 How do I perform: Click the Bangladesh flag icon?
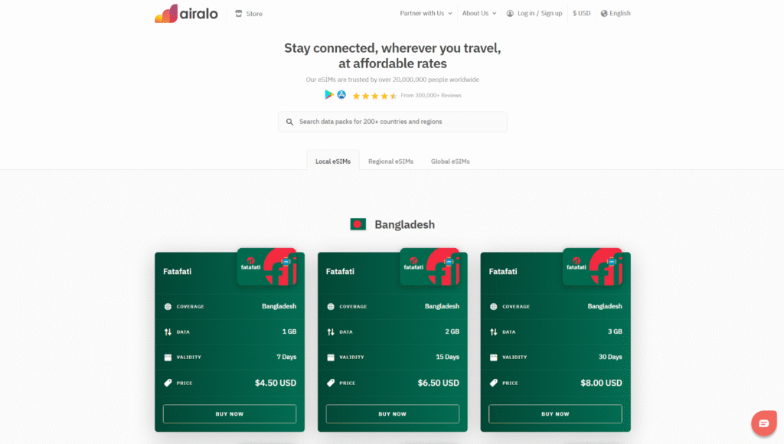pos(358,224)
